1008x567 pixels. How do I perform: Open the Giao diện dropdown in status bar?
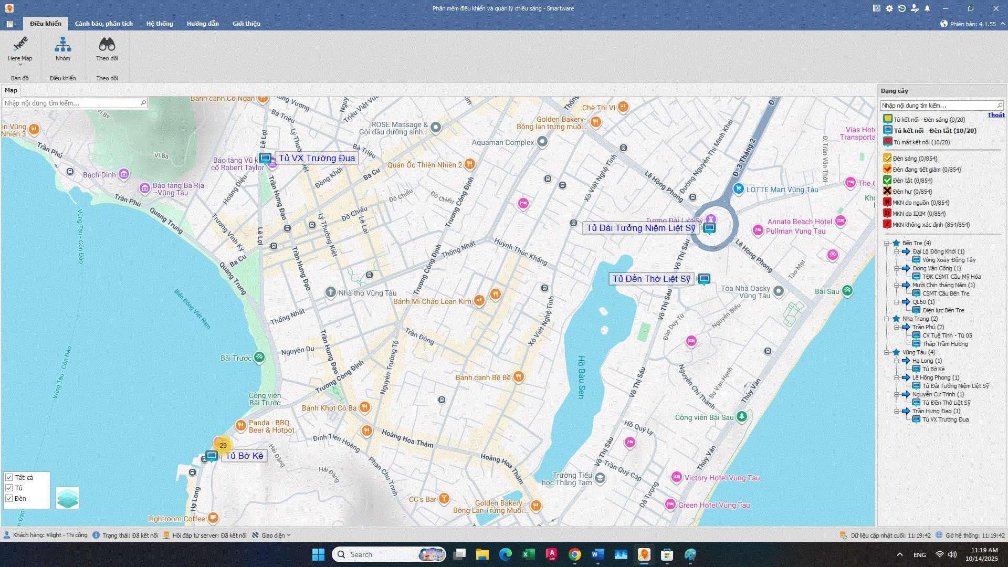point(273,535)
